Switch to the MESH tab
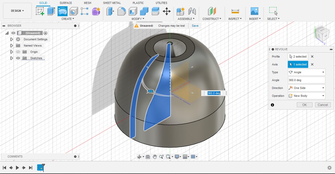Viewport: 335px width, 174px height. coord(88,3)
